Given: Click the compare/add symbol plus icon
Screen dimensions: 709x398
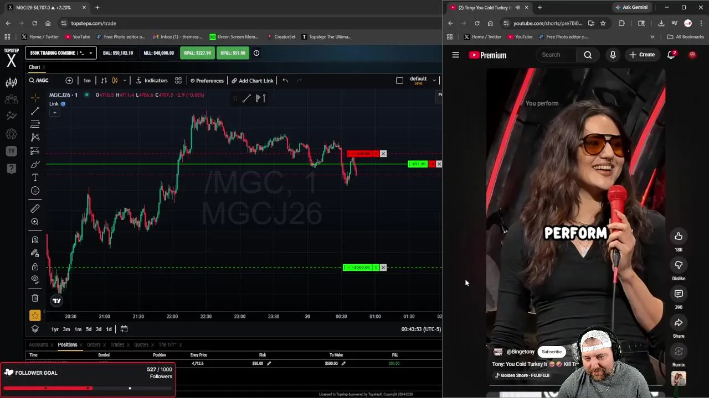Looking at the screenshot, I should coord(69,81).
